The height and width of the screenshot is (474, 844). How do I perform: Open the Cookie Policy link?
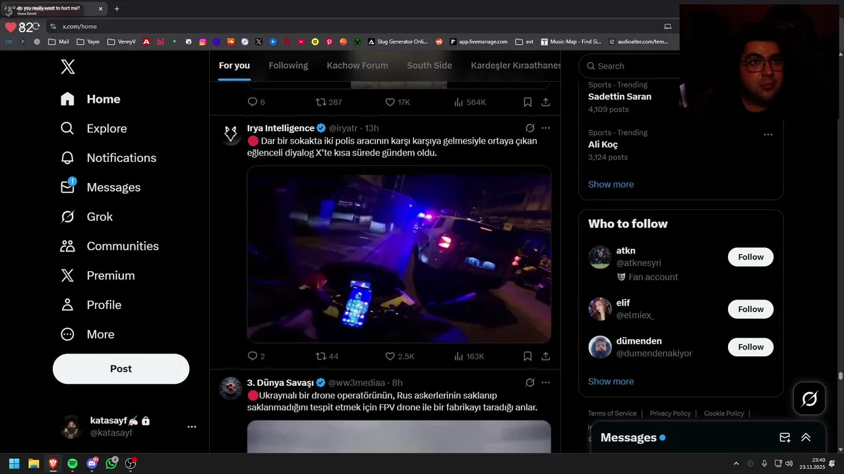coord(723,413)
